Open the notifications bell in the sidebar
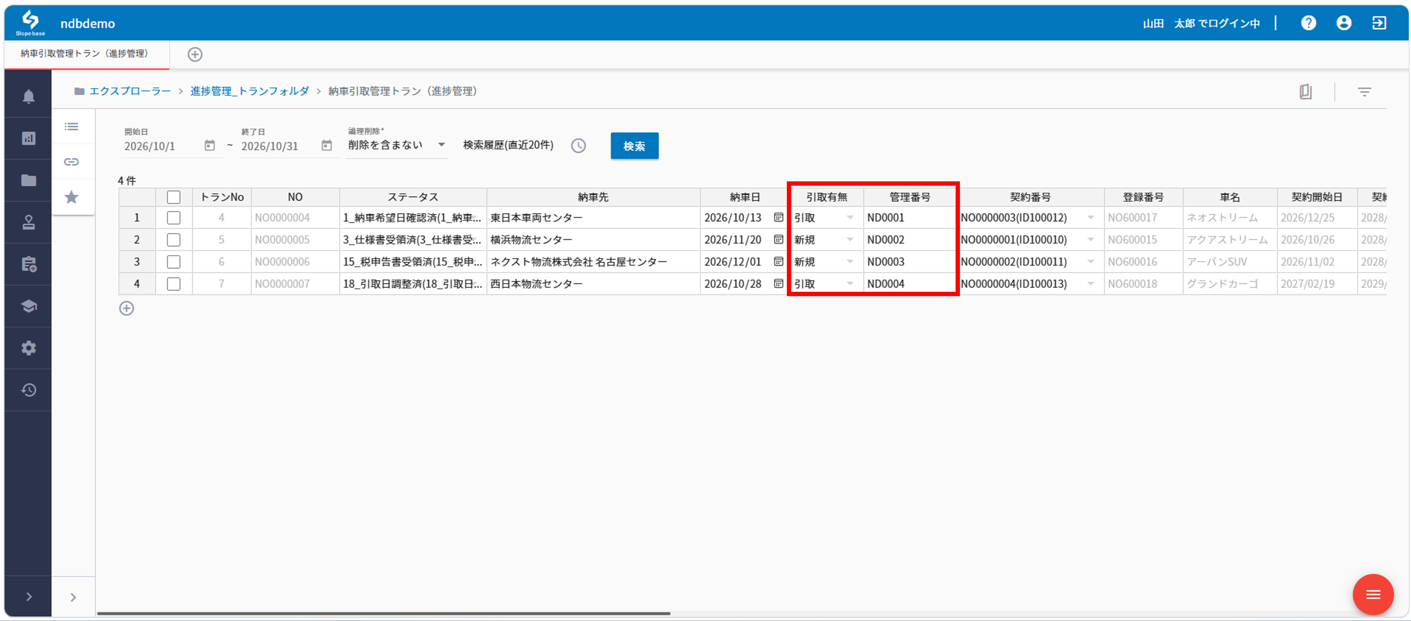 28,96
